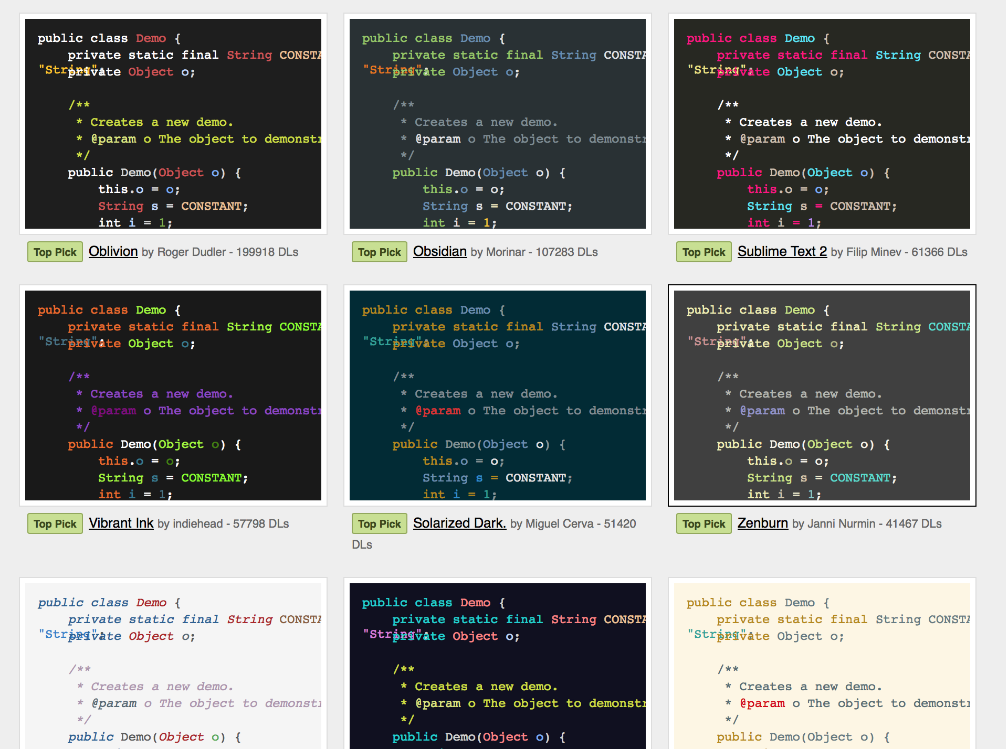1008x749 pixels.
Task: Click the white-background theme preview at bottom left
Action: coord(173,666)
